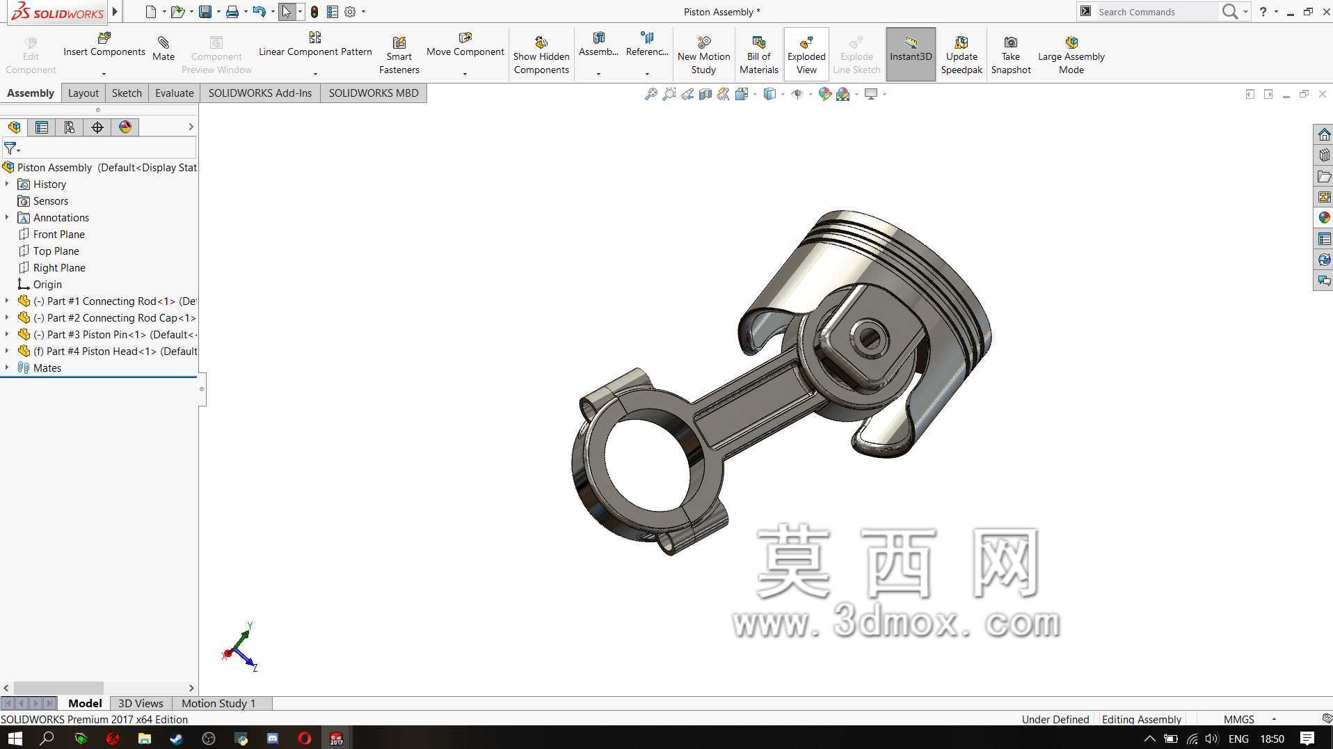Open Move Component dropdown arrow
1333x749 pixels.
pos(465,74)
